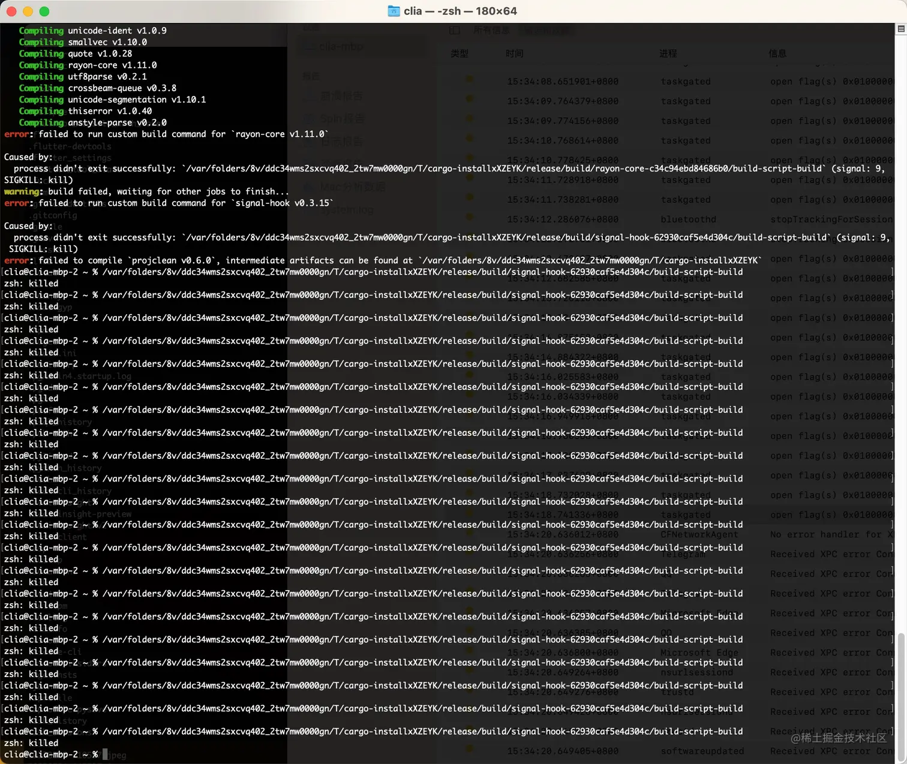907x764 pixels.
Task: Click 'stopTrackingForSession' message in Console behind
Action: tap(831, 219)
